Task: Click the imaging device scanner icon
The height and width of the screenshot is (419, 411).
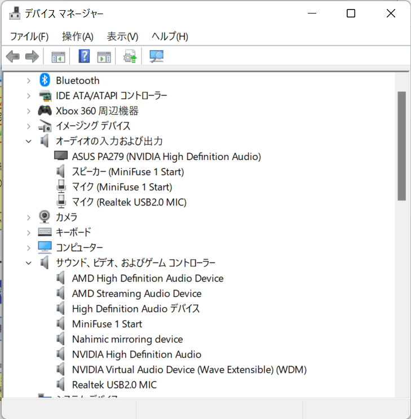Action: click(x=45, y=126)
